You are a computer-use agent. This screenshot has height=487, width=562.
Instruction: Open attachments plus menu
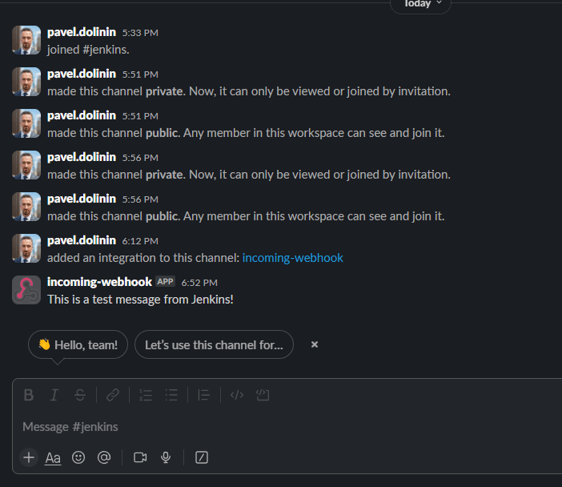pyautogui.click(x=29, y=457)
